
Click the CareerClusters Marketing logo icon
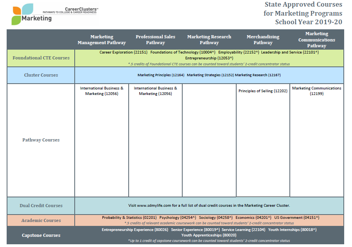(22, 14)
